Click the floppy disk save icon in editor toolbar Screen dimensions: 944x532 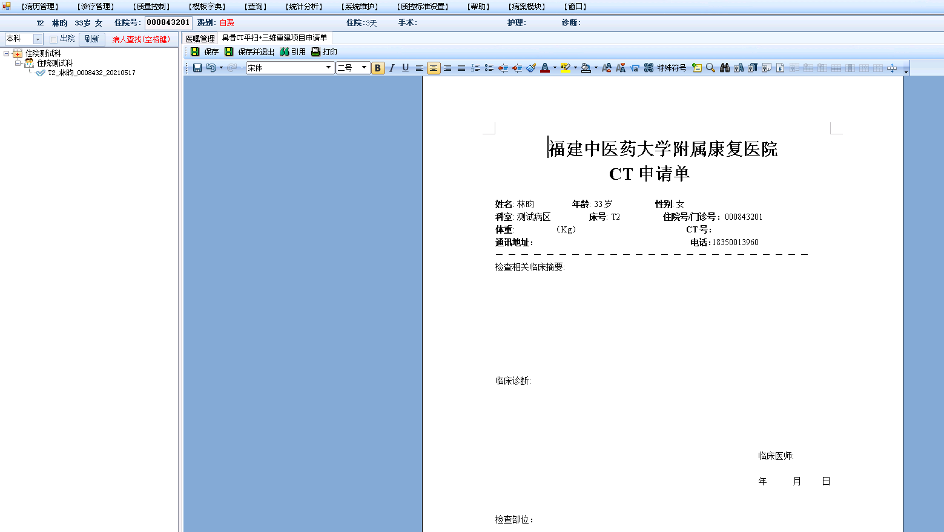(197, 68)
